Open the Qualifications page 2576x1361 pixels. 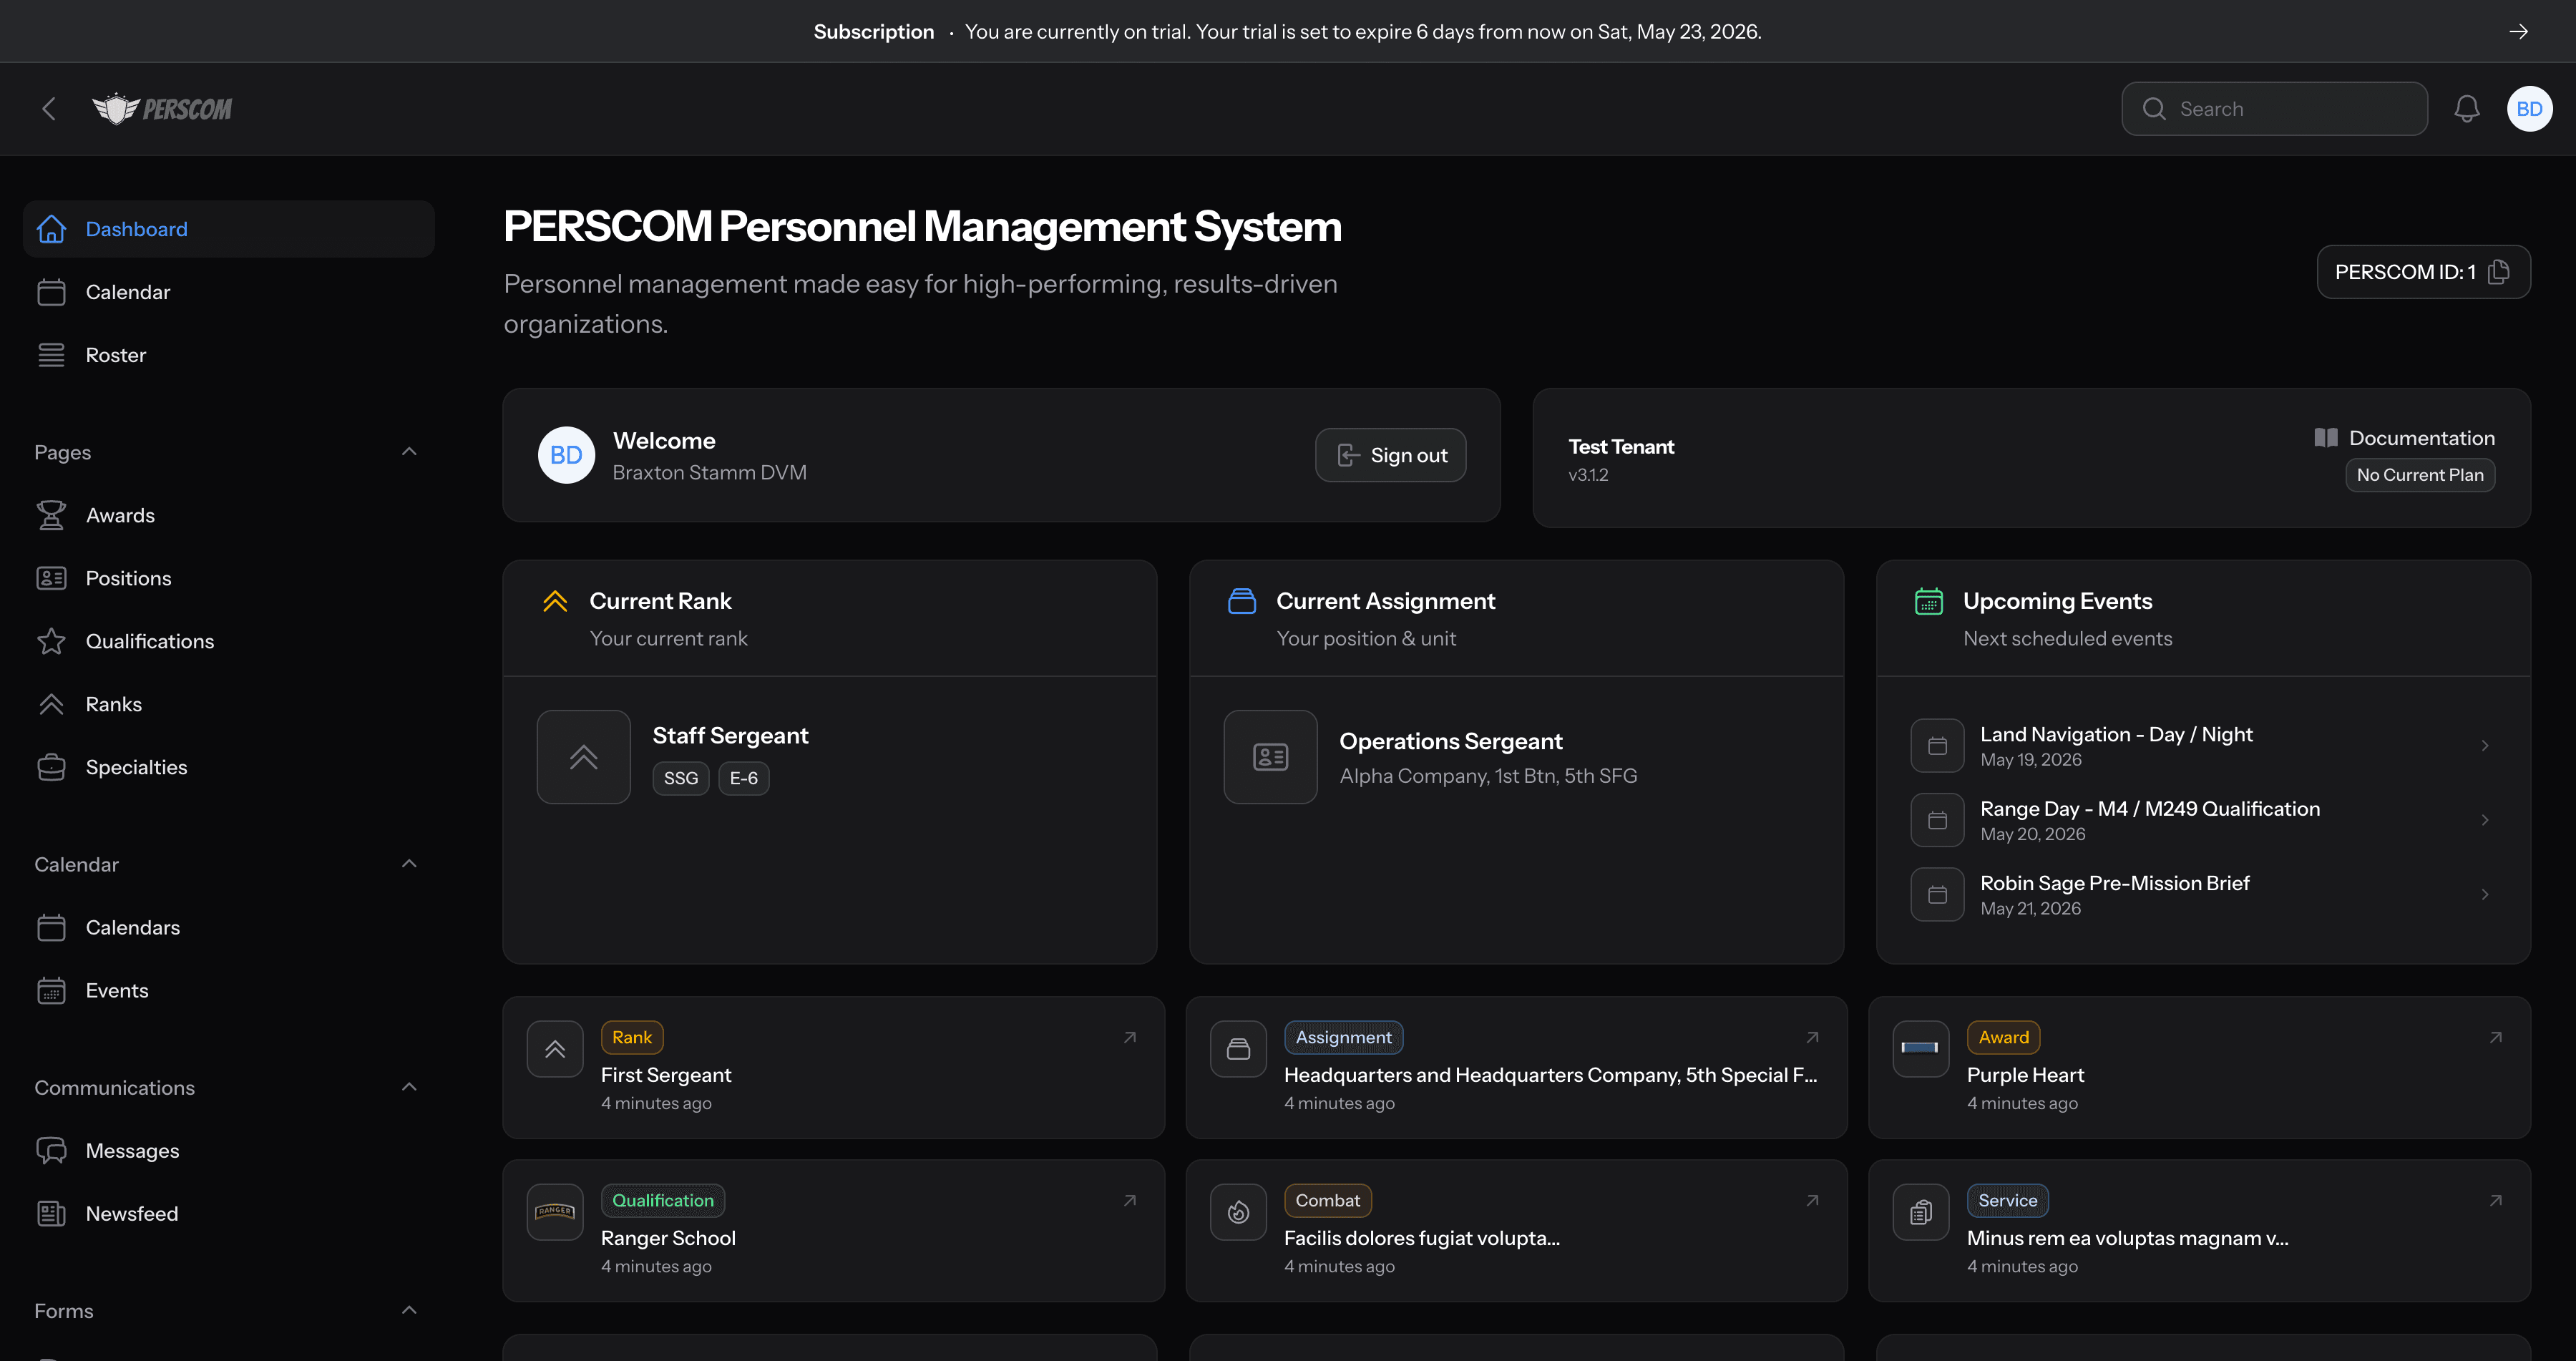click(229, 641)
